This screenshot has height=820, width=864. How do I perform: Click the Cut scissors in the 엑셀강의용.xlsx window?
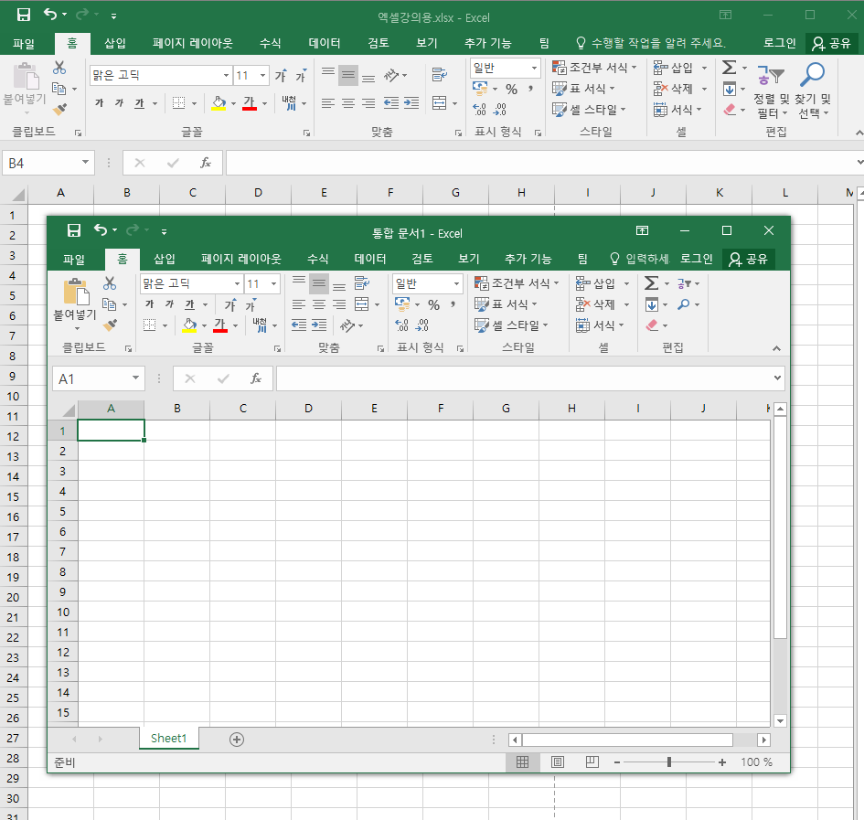click(x=59, y=68)
